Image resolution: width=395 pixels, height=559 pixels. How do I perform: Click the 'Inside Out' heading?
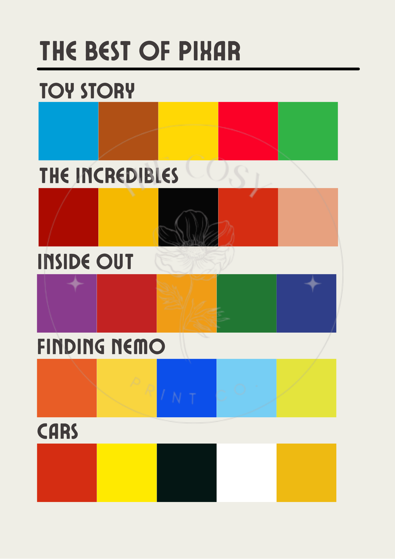[85, 262]
